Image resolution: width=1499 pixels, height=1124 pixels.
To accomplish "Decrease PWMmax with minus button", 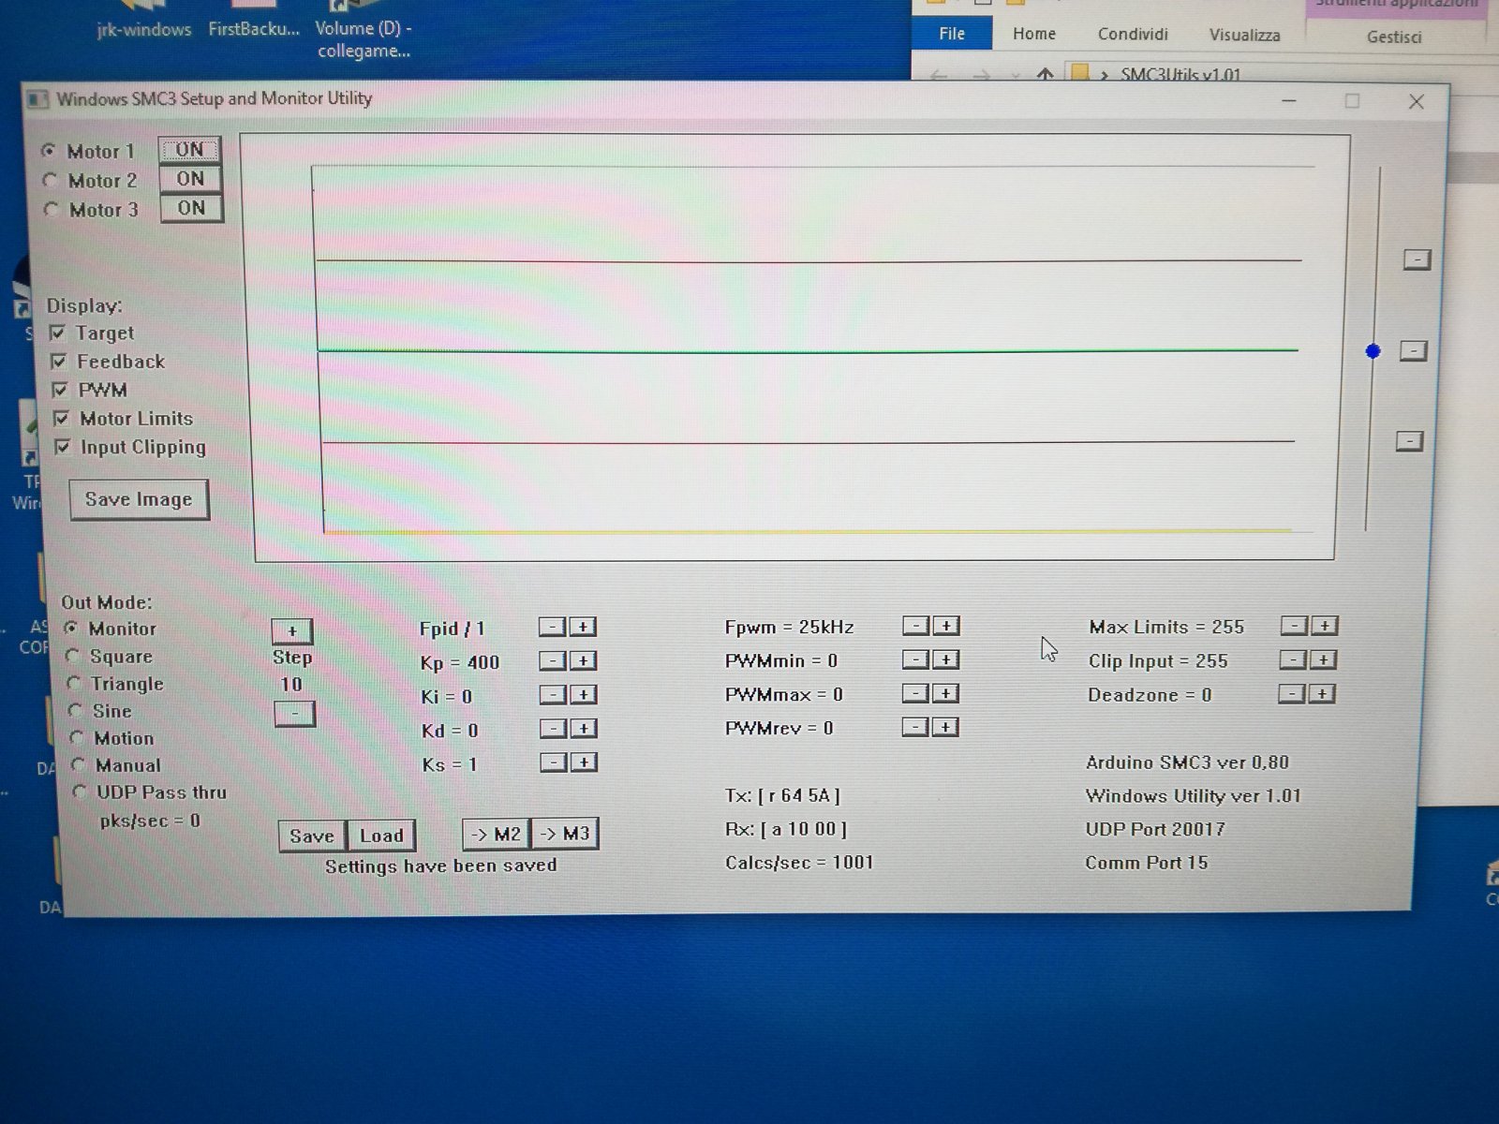I will click(x=915, y=694).
